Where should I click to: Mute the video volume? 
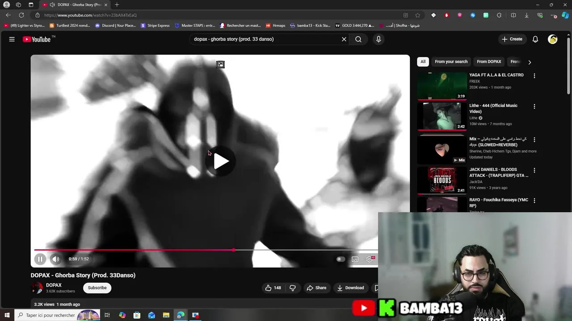pos(55,259)
